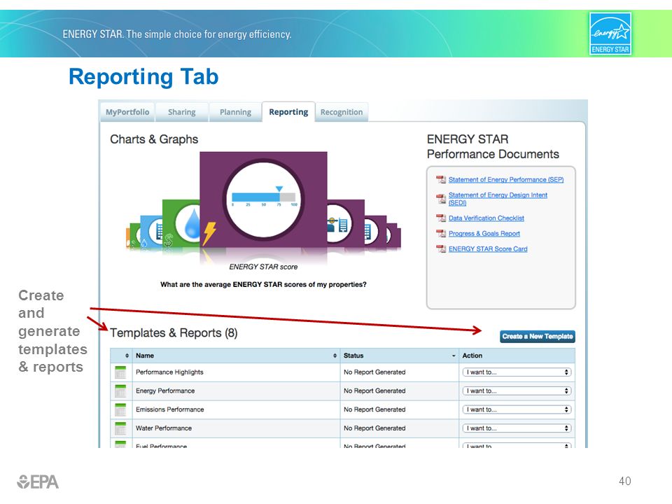Open 'I want to...' dropdown for Energy Performance
The width and height of the screenshot is (672, 504).
517,391
